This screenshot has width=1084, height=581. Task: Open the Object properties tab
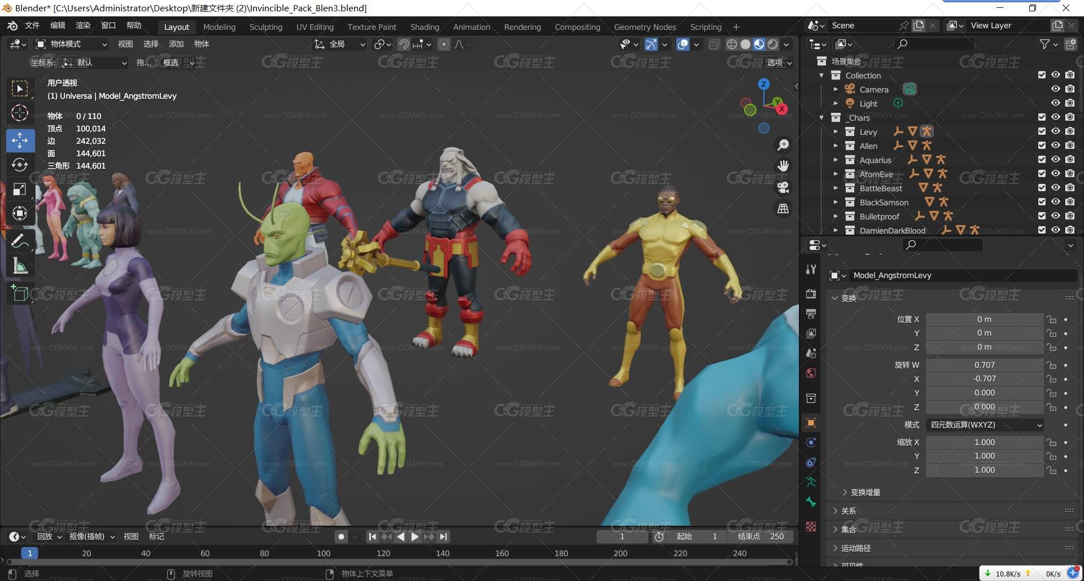click(811, 422)
